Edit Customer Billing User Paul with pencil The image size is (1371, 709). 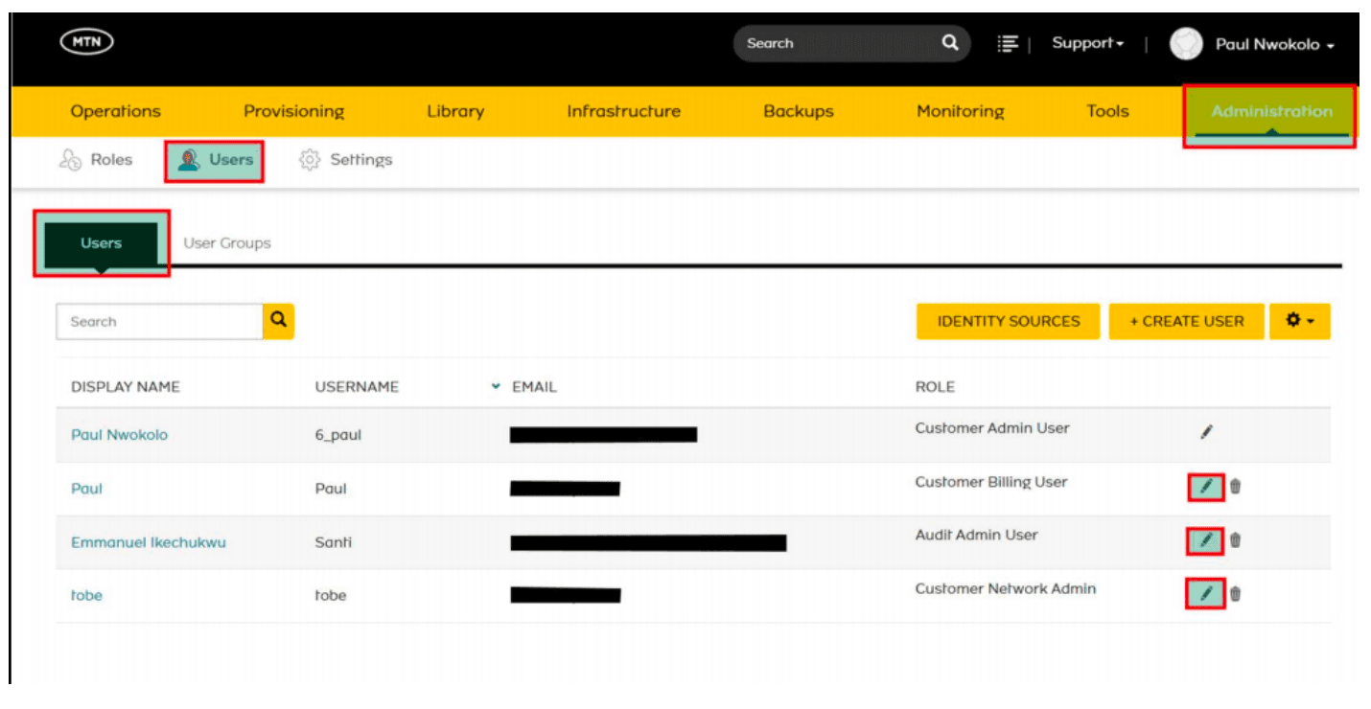click(x=1206, y=487)
